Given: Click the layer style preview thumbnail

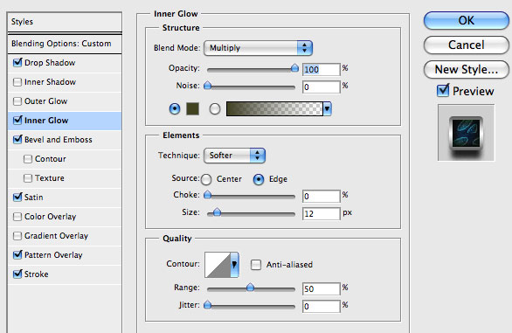Looking at the screenshot, I should tap(466, 133).
